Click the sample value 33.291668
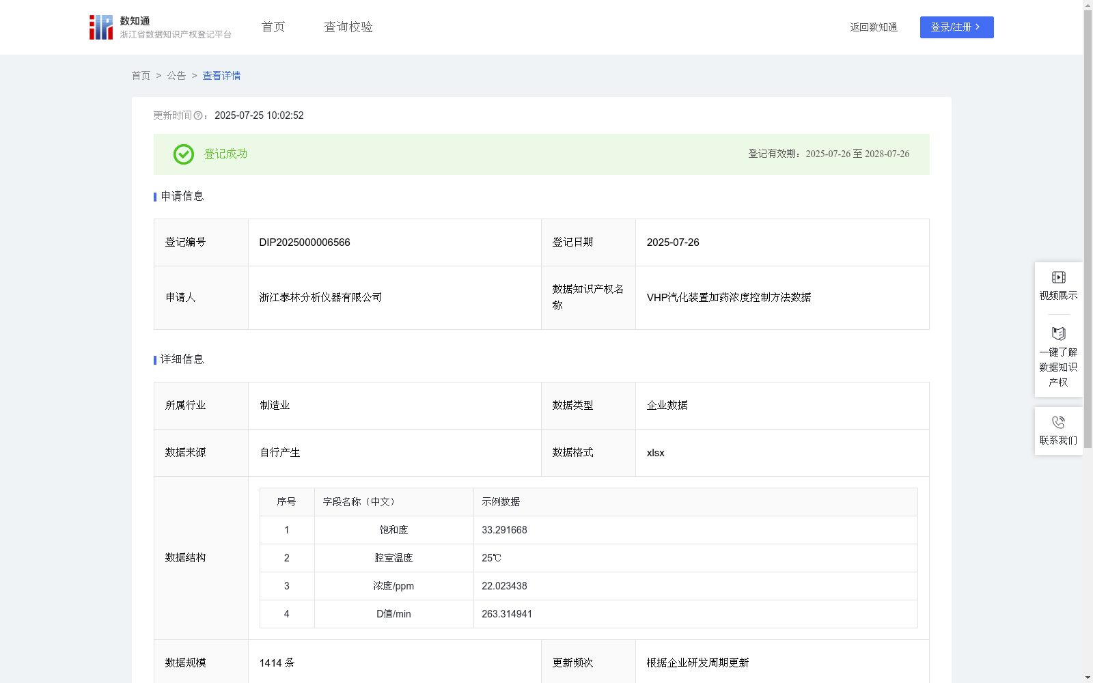Viewport: 1093px width, 683px height. 504,530
